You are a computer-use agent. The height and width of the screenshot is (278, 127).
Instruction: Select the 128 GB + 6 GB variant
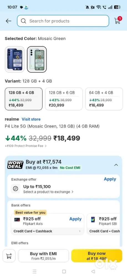[x=64, y=99]
